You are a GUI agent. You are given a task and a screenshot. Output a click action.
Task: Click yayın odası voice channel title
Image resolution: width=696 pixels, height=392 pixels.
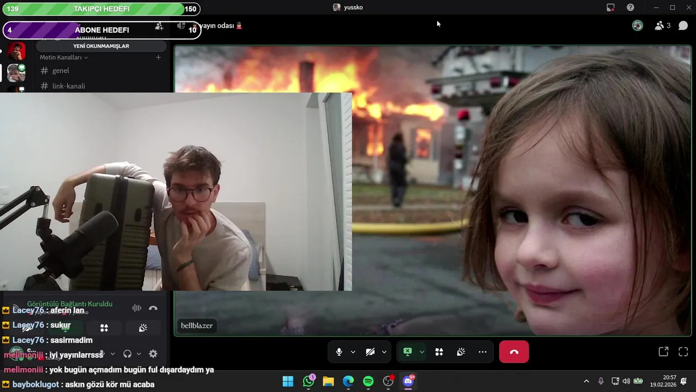[x=217, y=26]
